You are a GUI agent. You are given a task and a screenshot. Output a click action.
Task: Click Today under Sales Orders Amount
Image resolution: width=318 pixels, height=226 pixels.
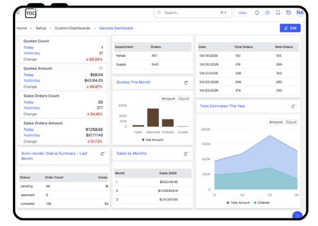[28, 129]
